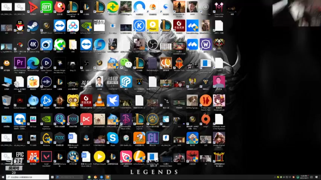Open Task View on the taskbar
Viewport: 321px width, 180px height.
coord(53,177)
